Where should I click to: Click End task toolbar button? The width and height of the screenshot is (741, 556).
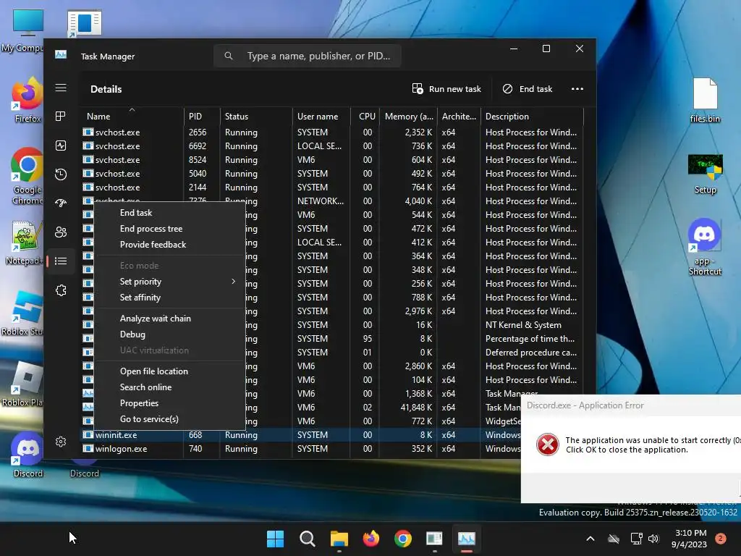click(528, 89)
